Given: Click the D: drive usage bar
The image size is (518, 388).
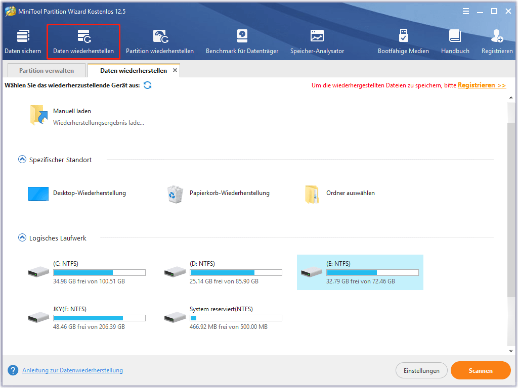Looking at the screenshot, I should click(x=236, y=272).
